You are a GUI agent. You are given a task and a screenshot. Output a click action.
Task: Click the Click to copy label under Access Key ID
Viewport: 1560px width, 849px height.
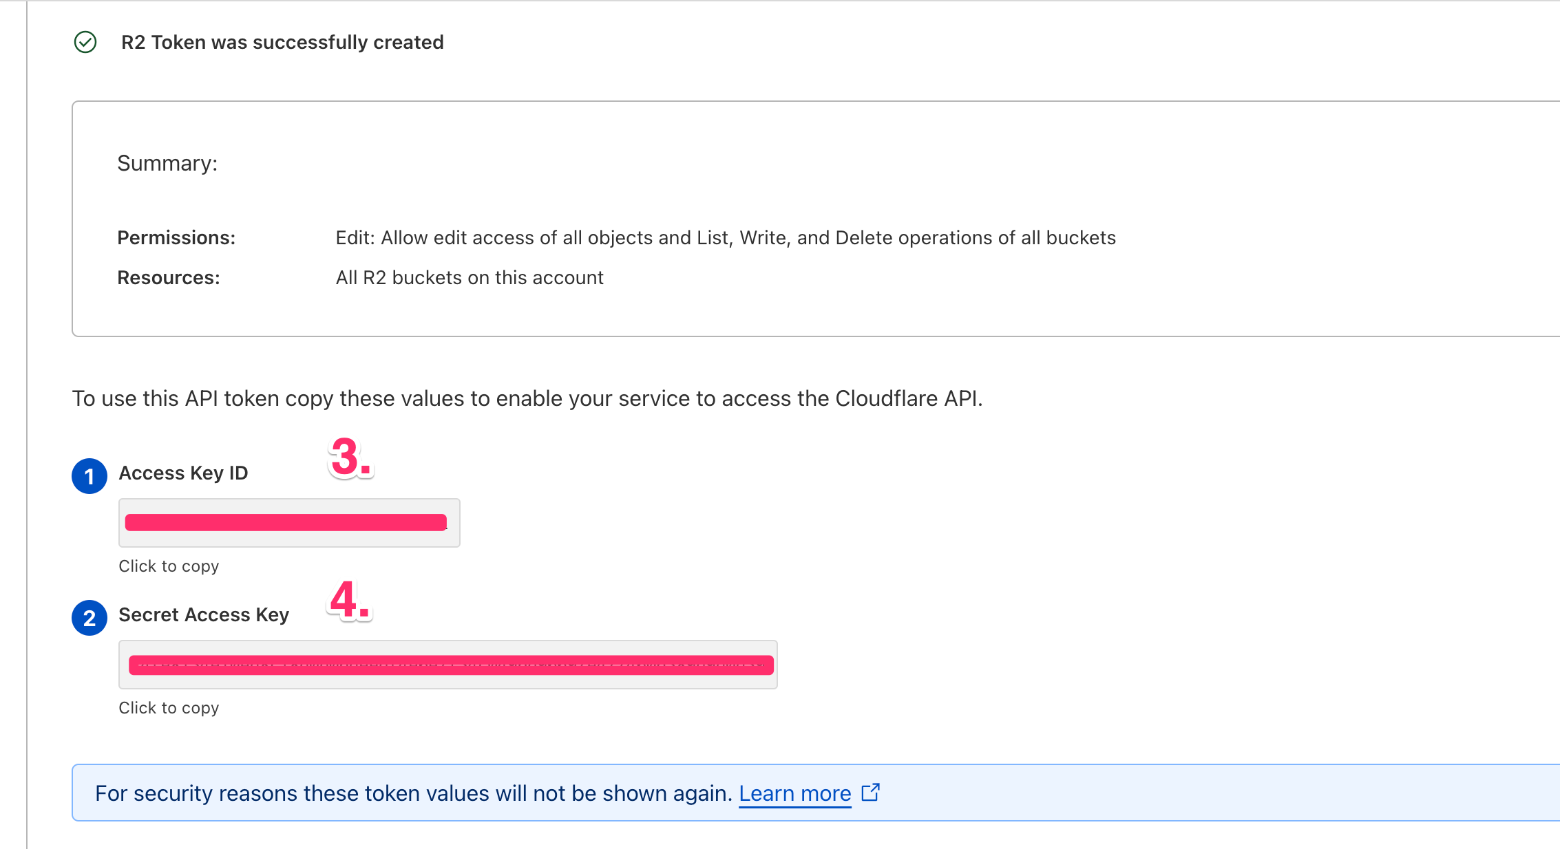click(x=168, y=566)
